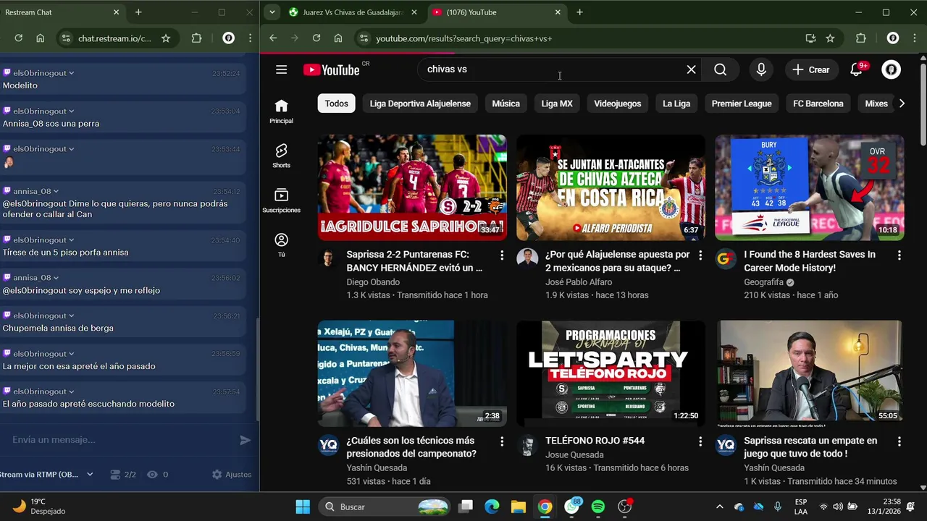Image resolution: width=927 pixels, height=521 pixels.
Task: Open the YouTube guide hamburger menu
Action: (281, 69)
